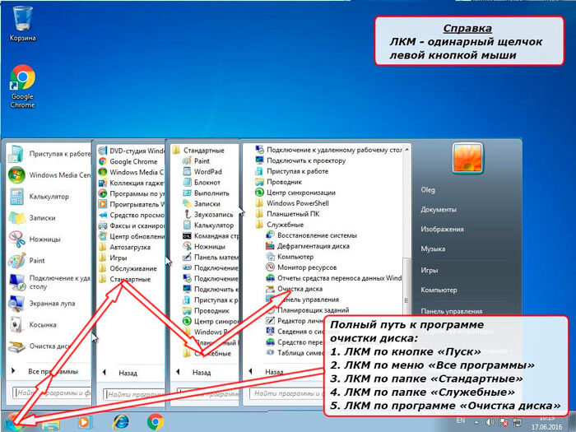Click the scrollbar thumb beside Очистка диска

(x=406, y=300)
